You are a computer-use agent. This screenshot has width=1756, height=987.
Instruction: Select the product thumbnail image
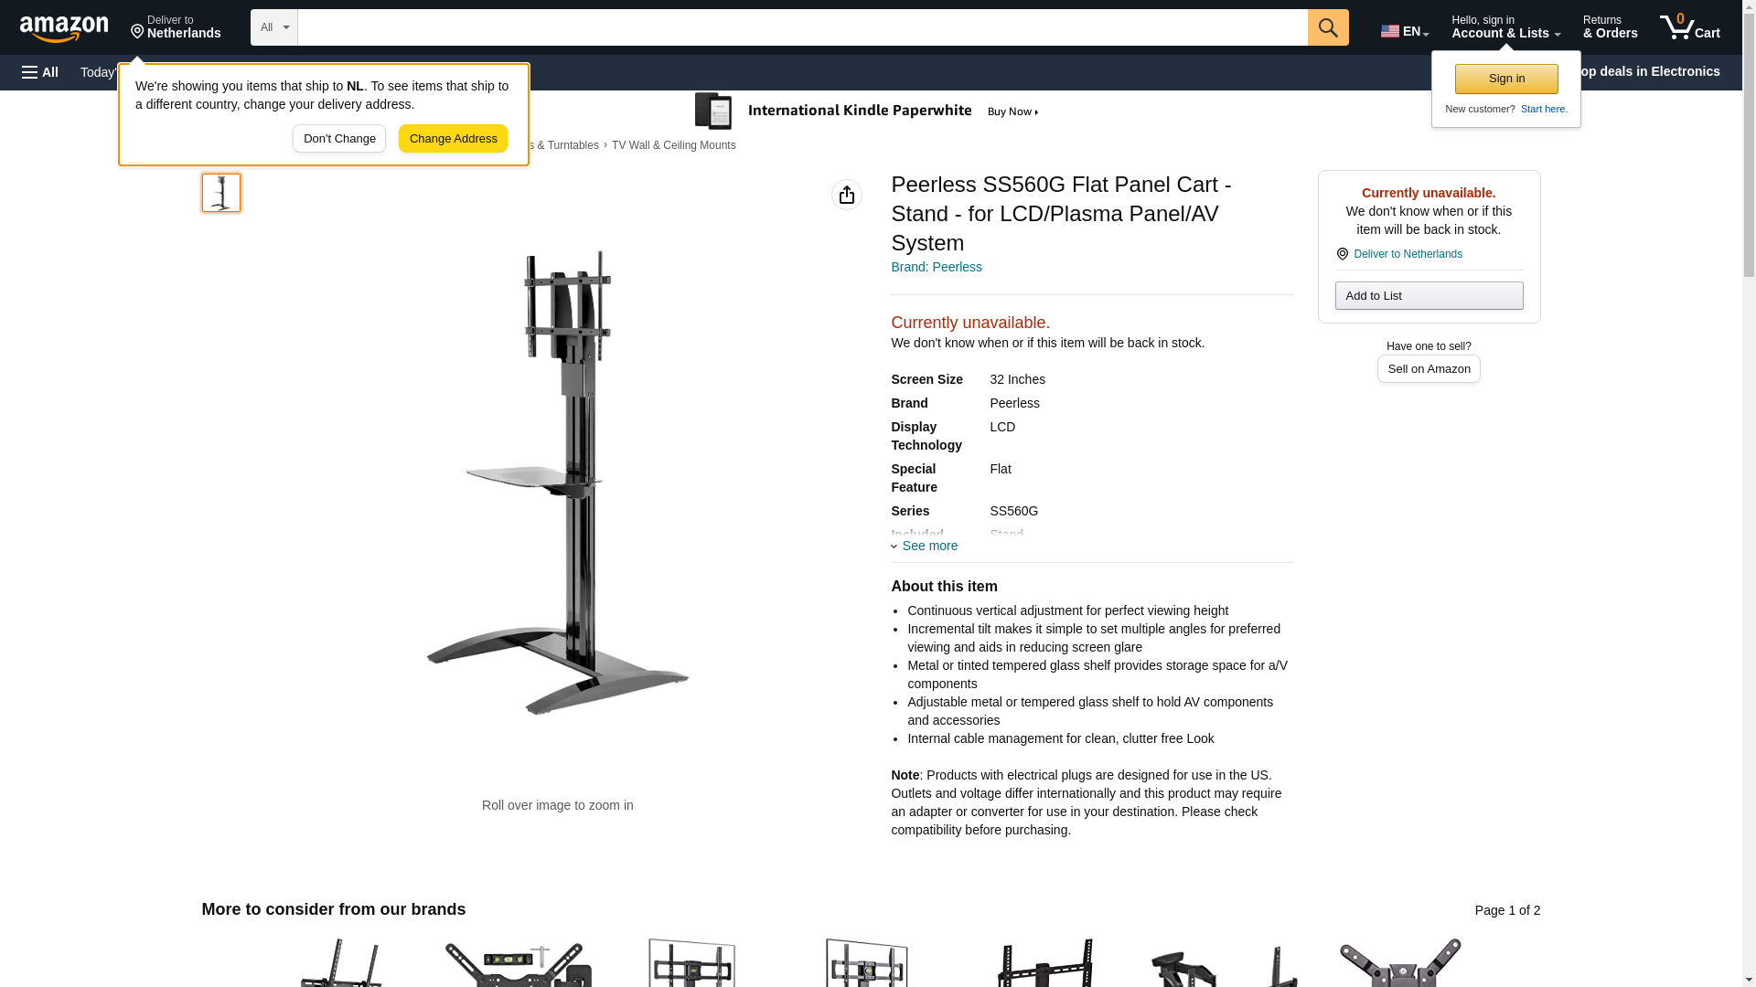221,193
